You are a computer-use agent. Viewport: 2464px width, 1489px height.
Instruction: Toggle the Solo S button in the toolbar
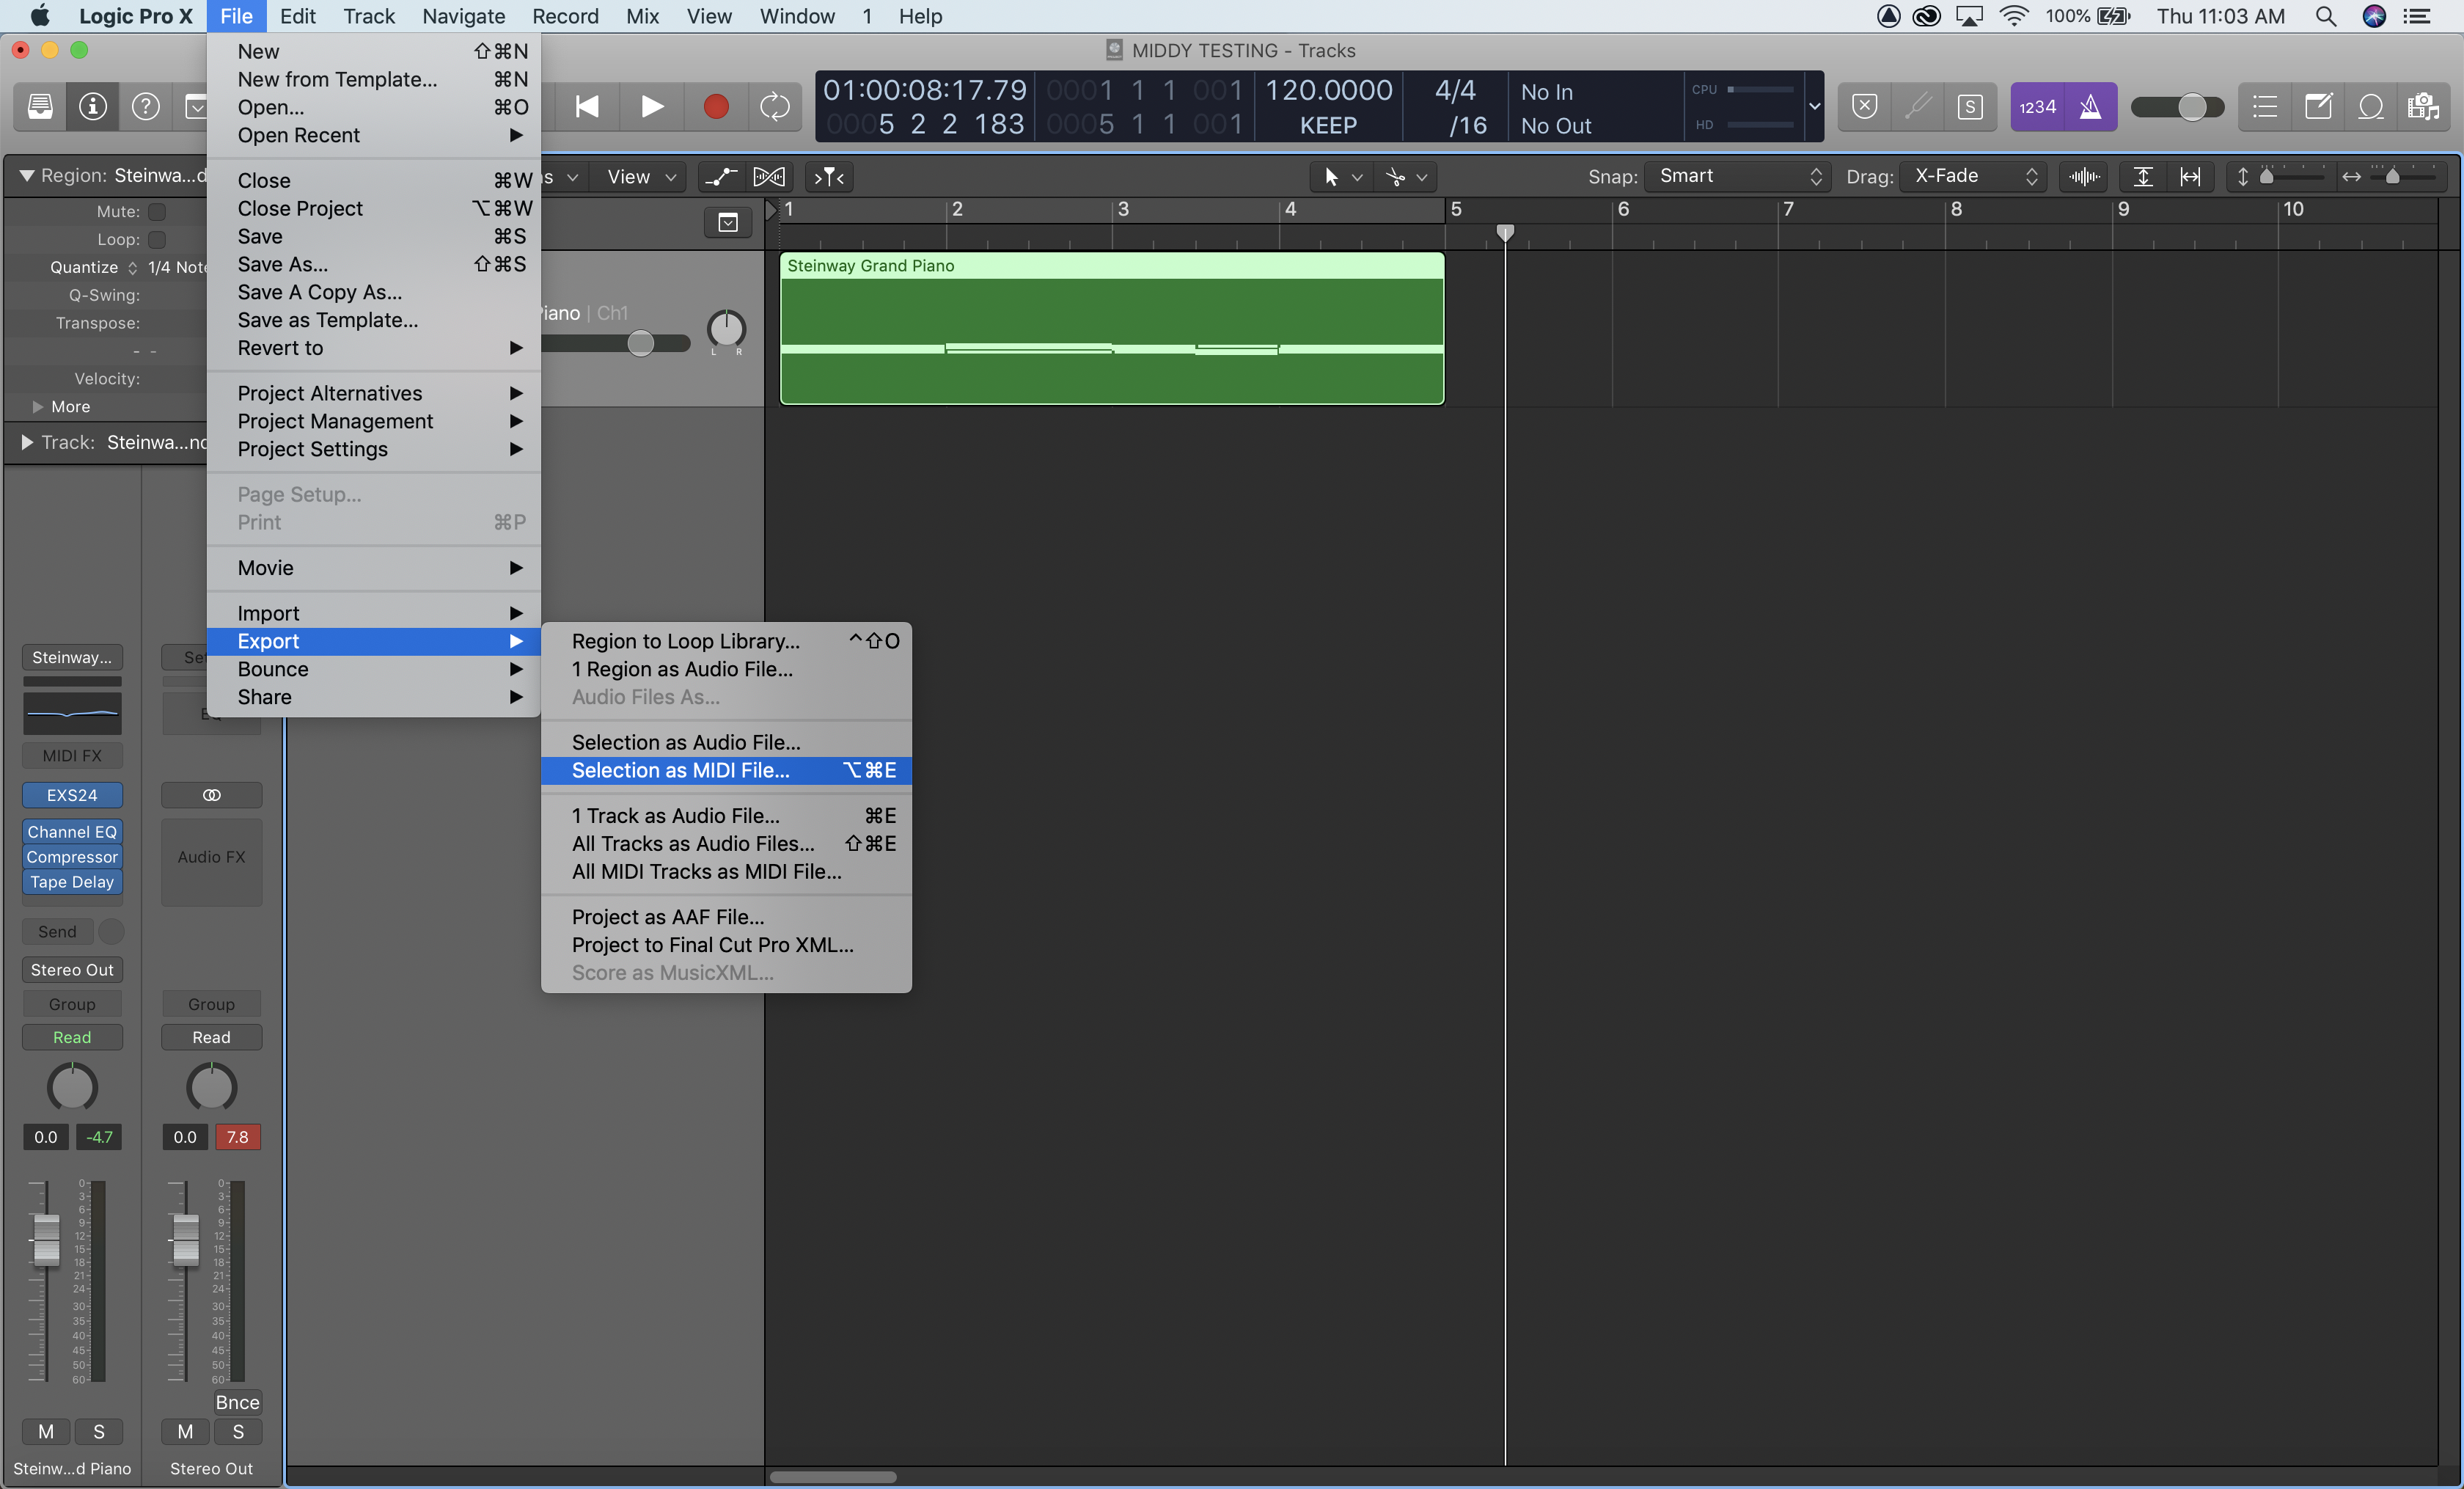pyautogui.click(x=1970, y=106)
